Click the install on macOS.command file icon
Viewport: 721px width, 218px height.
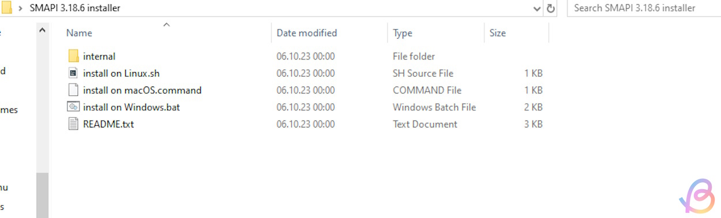pos(73,90)
